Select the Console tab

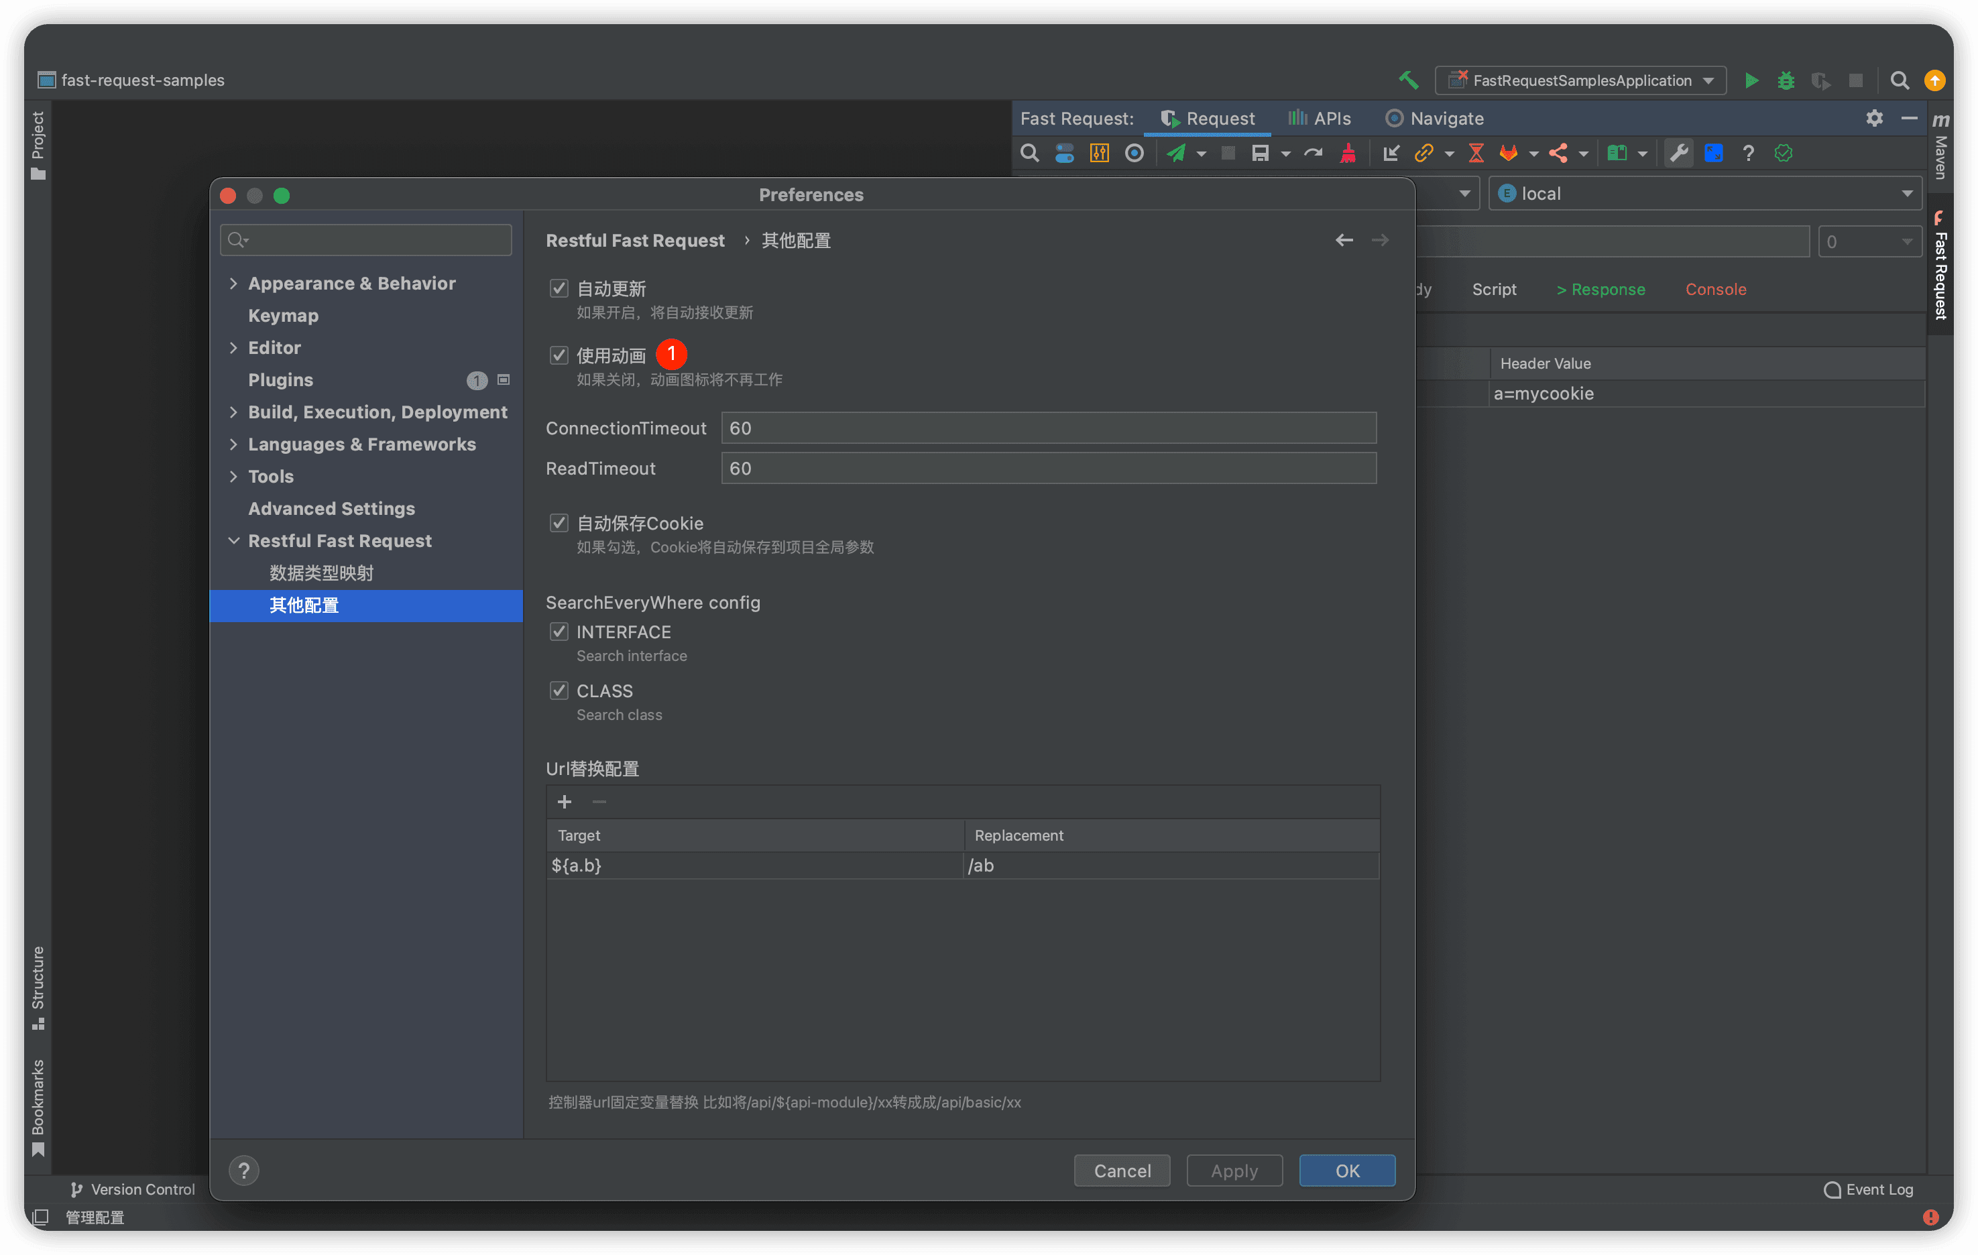[x=1715, y=288]
